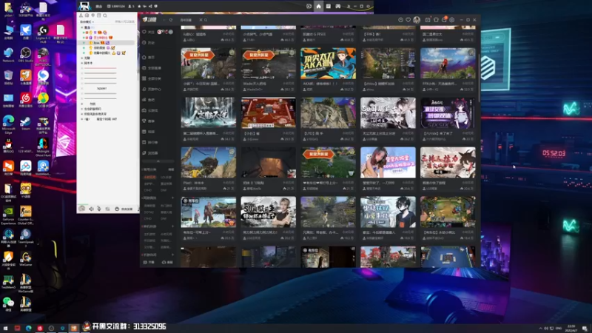Open the mode dropdown at top of YY channel list
Image resolution: width=592 pixels, height=333 pixels.
[87, 22]
